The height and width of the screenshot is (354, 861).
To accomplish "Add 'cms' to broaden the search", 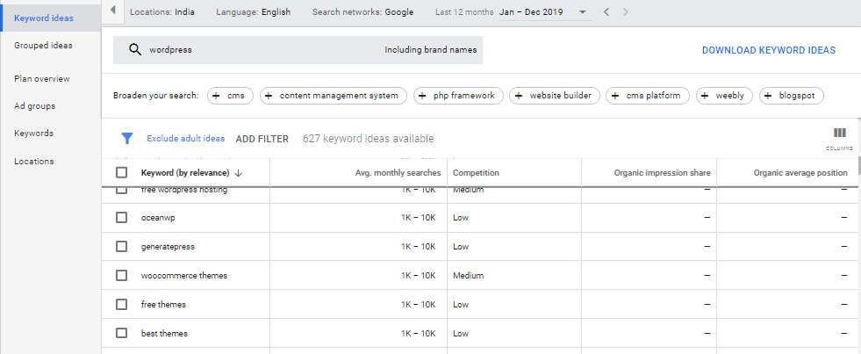I will pyautogui.click(x=230, y=96).
